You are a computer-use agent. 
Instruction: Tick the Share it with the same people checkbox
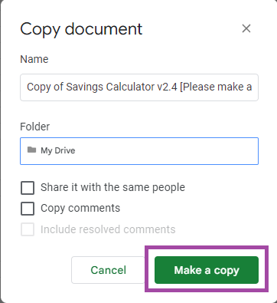pos(28,188)
